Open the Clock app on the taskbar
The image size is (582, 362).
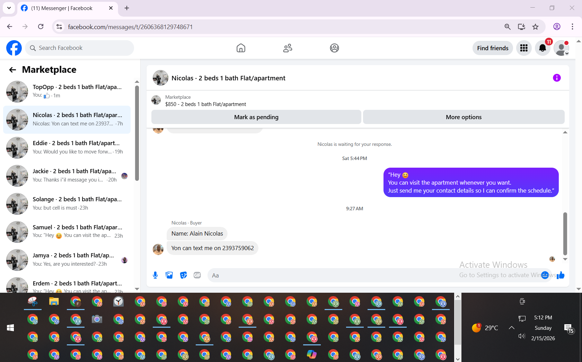(118, 302)
